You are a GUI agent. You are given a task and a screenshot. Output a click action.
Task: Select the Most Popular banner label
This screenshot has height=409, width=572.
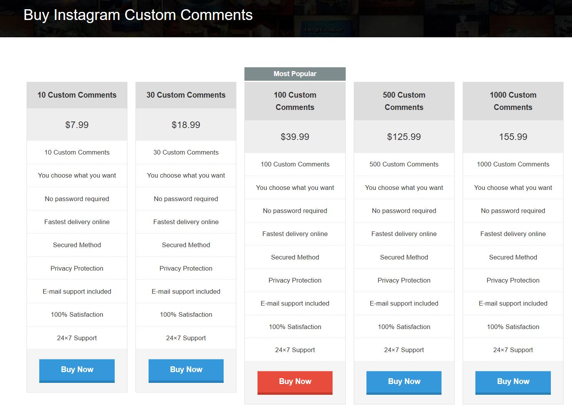click(x=295, y=74)
